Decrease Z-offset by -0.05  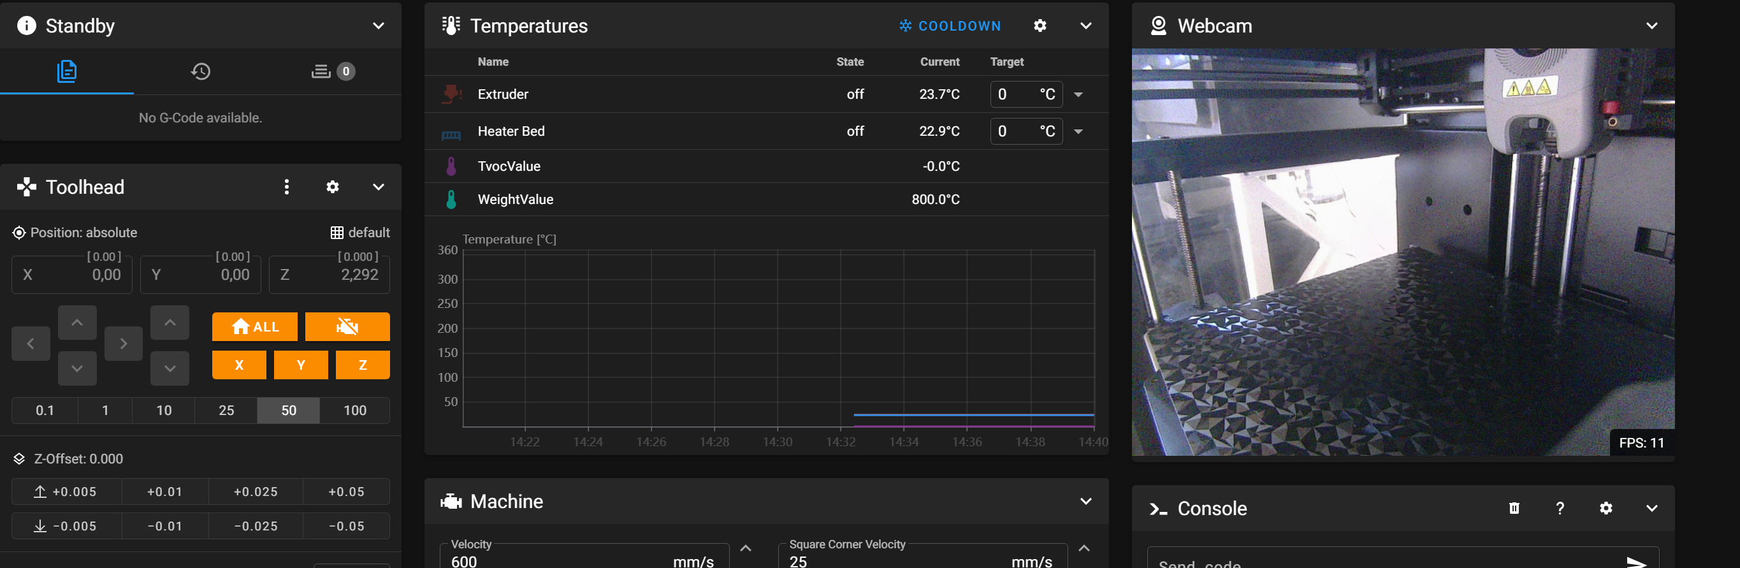[347, 526]
